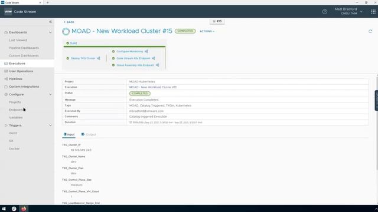The image size is (378, 212).
Task: Open Chrome from the taskbar
Action: coord(14,208)
